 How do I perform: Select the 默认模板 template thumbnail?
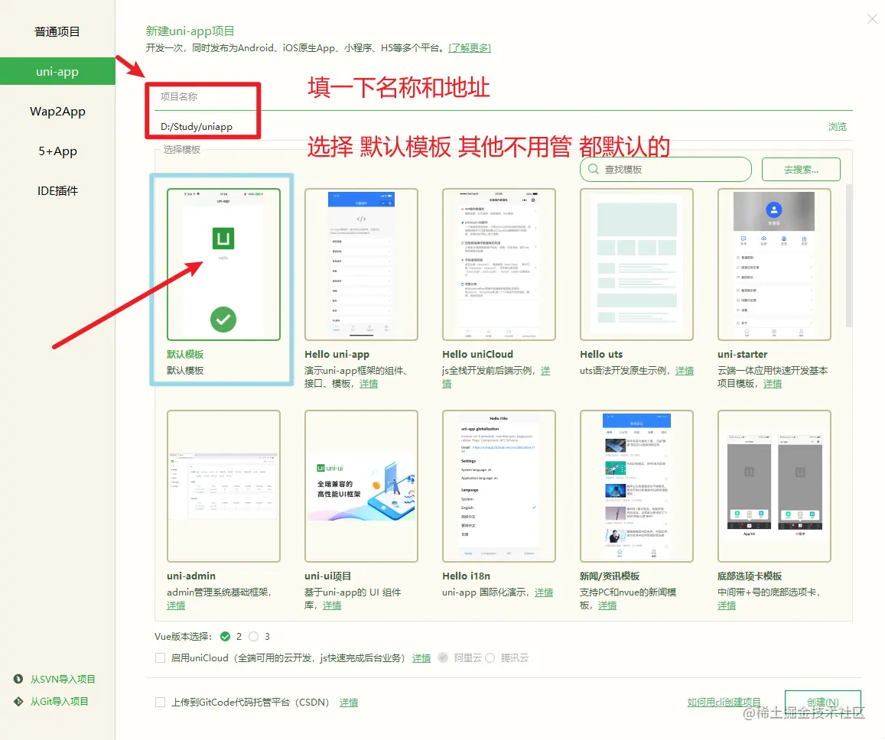click(x=223, y=264)
